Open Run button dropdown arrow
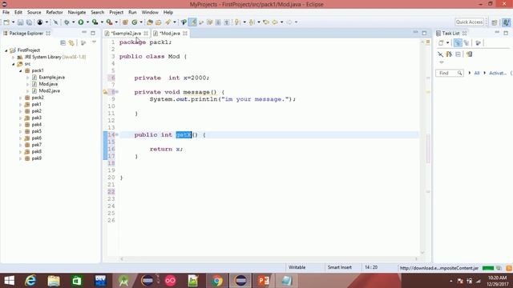Screen dimensions: 513x288 pyautogui.click(x=87, y=22)
